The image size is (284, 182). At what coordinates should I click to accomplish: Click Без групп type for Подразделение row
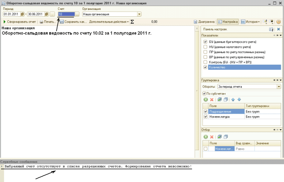(263, 112)
